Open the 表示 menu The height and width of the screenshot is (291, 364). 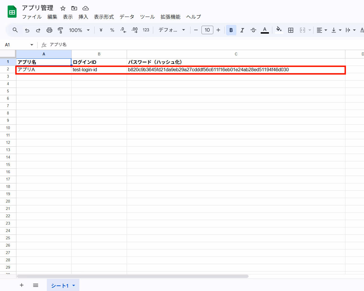68,17
